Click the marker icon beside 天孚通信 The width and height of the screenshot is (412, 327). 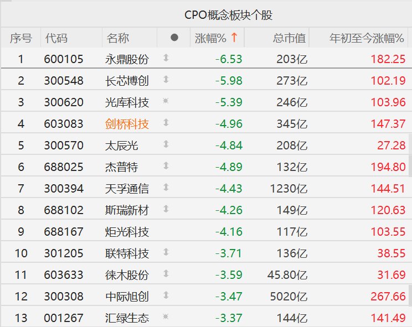coord(166,188)
